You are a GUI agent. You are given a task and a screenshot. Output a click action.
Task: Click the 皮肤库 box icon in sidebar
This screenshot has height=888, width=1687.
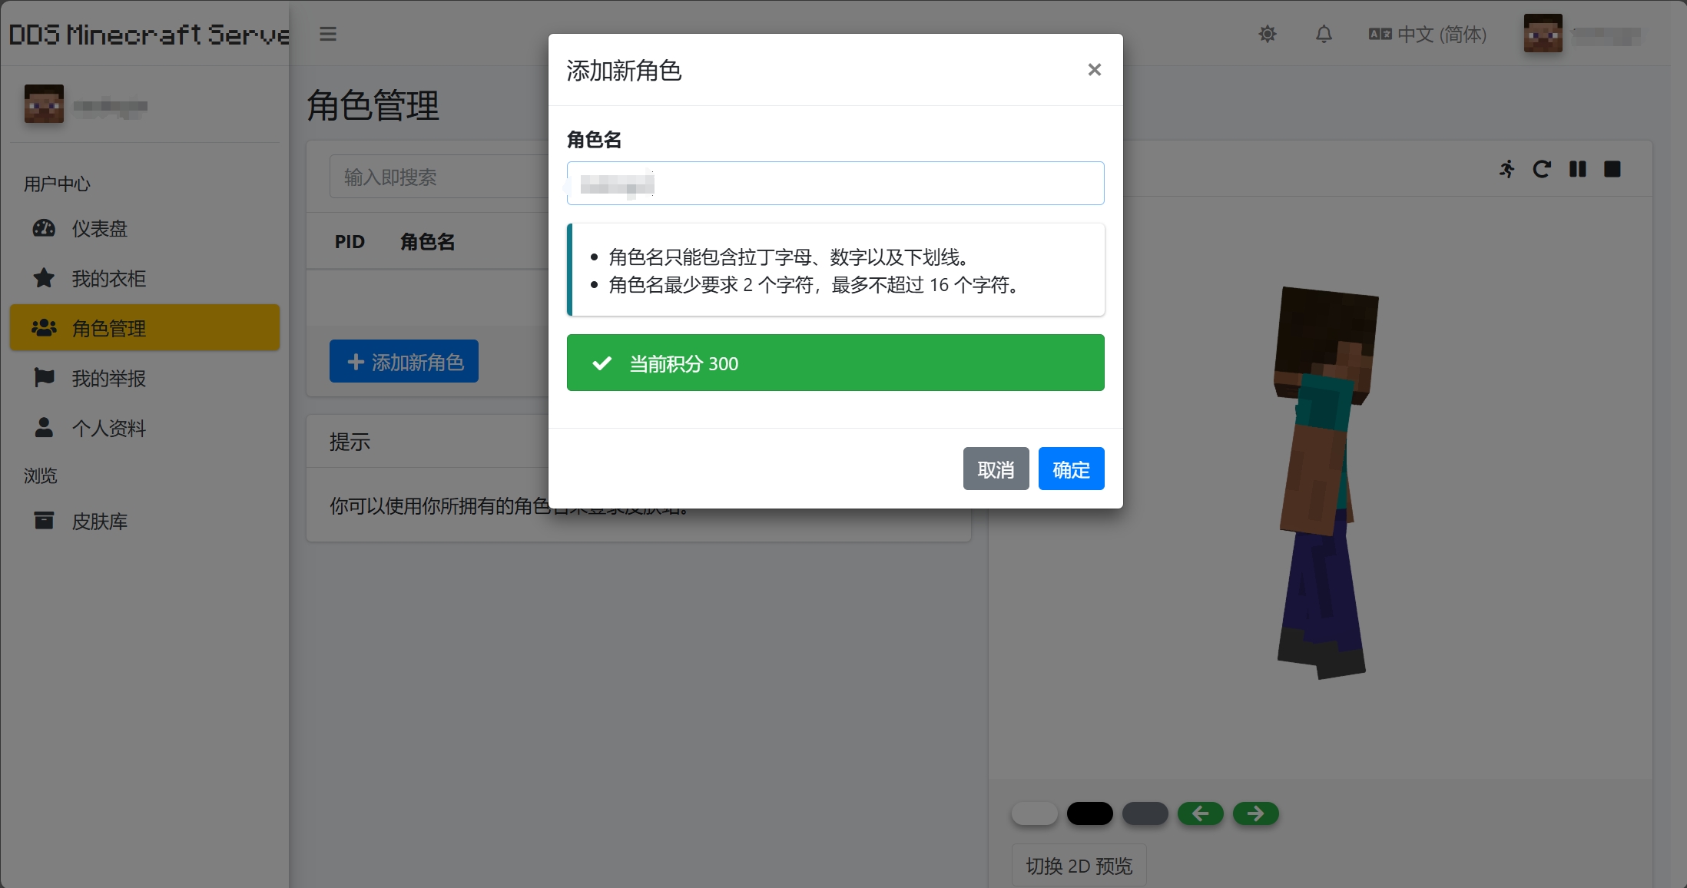pyautogui.click(x=43, y=521)
